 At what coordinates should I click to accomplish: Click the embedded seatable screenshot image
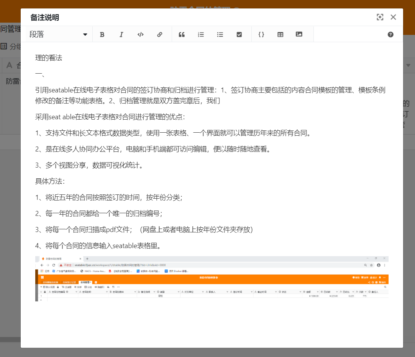[x=212, y=279]
